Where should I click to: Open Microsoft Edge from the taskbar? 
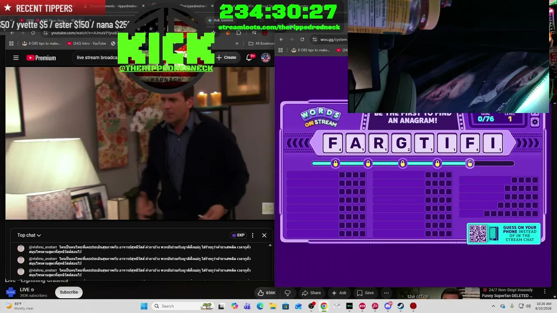pos(260,306)
